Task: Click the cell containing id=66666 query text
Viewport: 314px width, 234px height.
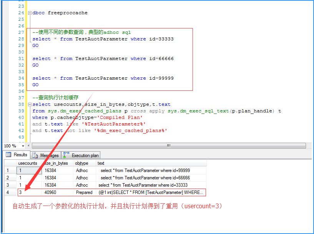Action: coord(151,178)
